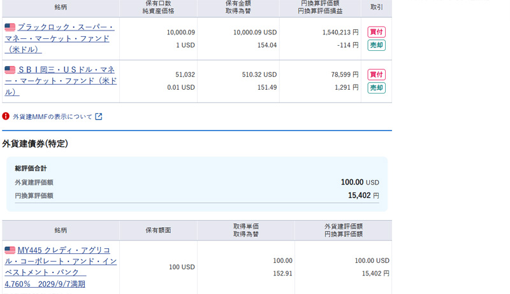Click the 保有額面 column header in bond table

tap(158, 230)
